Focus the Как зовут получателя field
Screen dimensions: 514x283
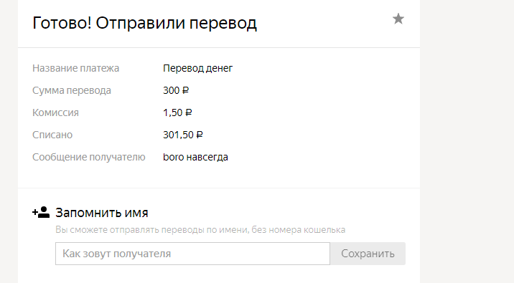point(192,254)
